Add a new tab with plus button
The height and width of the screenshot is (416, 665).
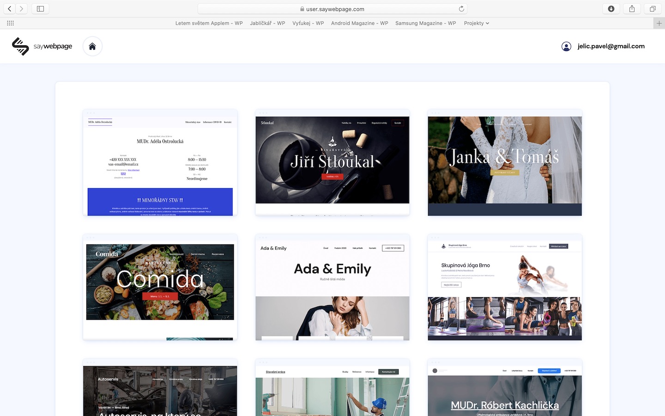tap(659, 23)
